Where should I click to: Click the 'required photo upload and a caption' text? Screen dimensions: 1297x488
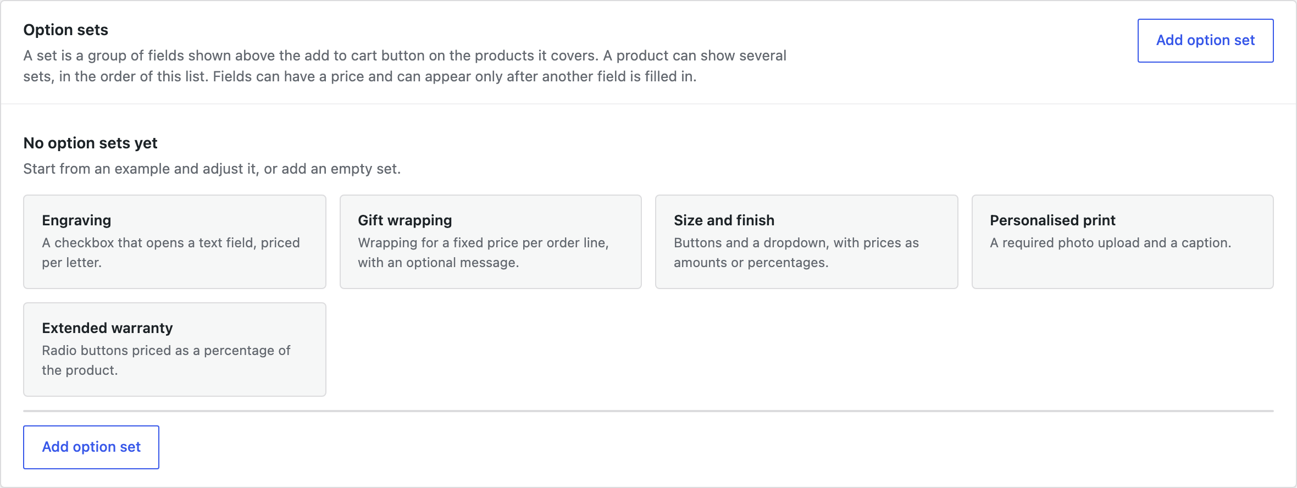click(x=1111, y=243)
